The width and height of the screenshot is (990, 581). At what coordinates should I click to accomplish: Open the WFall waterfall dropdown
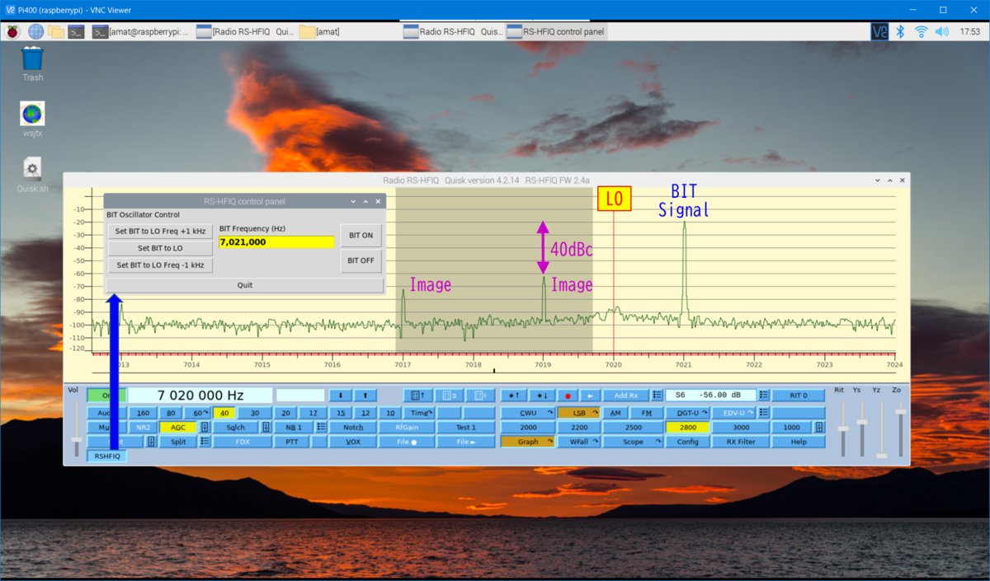[580, 441]
